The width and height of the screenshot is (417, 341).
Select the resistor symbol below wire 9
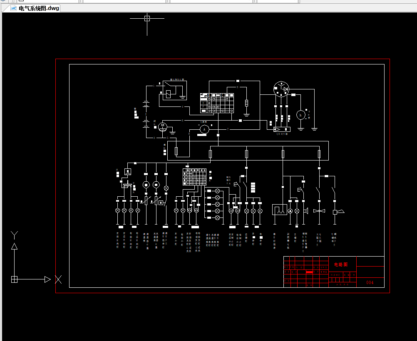click(x=246, y=103)
